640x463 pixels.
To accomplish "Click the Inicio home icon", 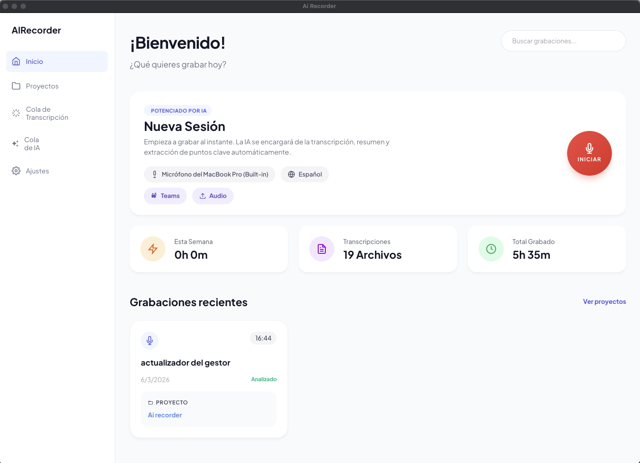I will (x=16, y=61).
